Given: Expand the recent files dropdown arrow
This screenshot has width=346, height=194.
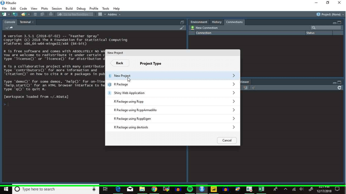Looking at the screenshot, I should (x=28, y=14).
